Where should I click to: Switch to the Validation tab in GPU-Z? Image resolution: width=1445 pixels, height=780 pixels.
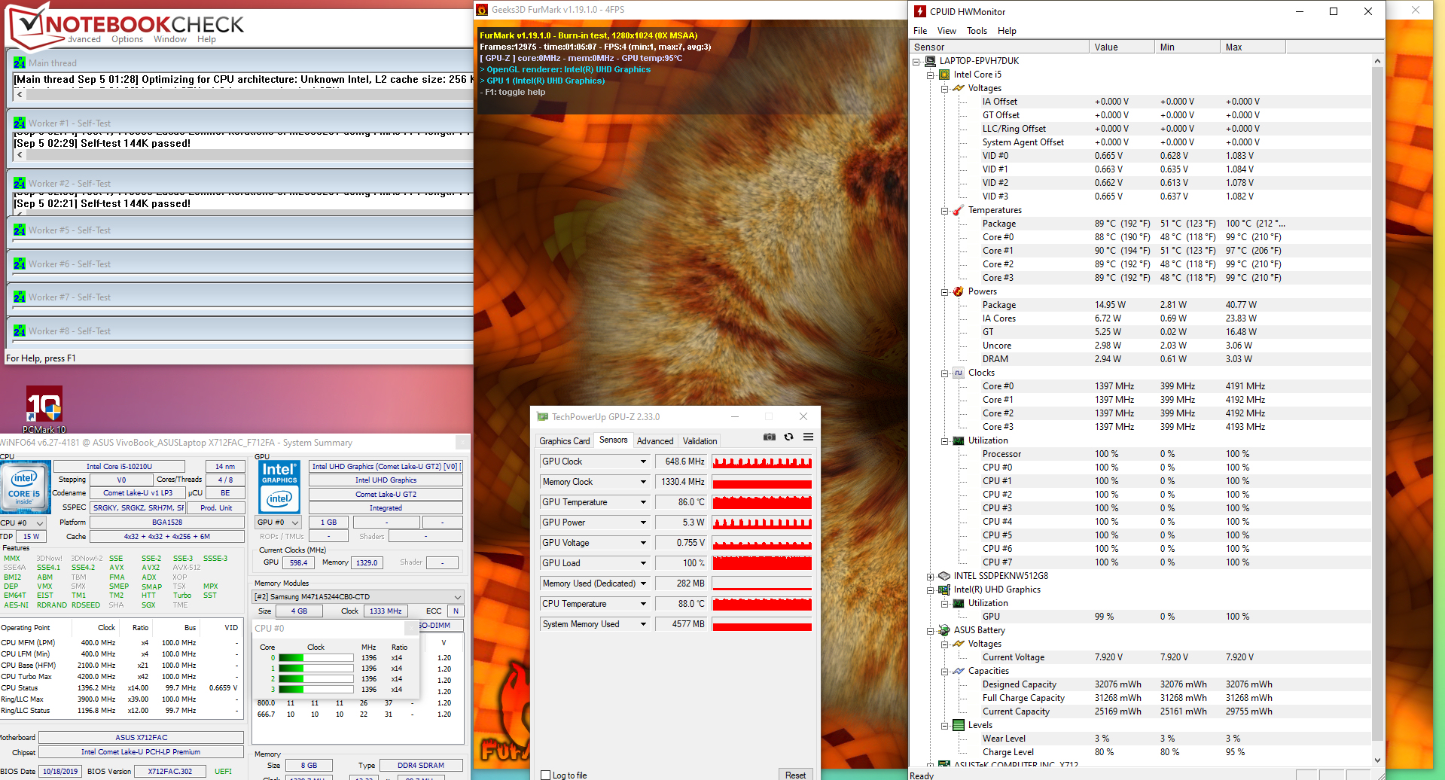click(x=700, y=441)
